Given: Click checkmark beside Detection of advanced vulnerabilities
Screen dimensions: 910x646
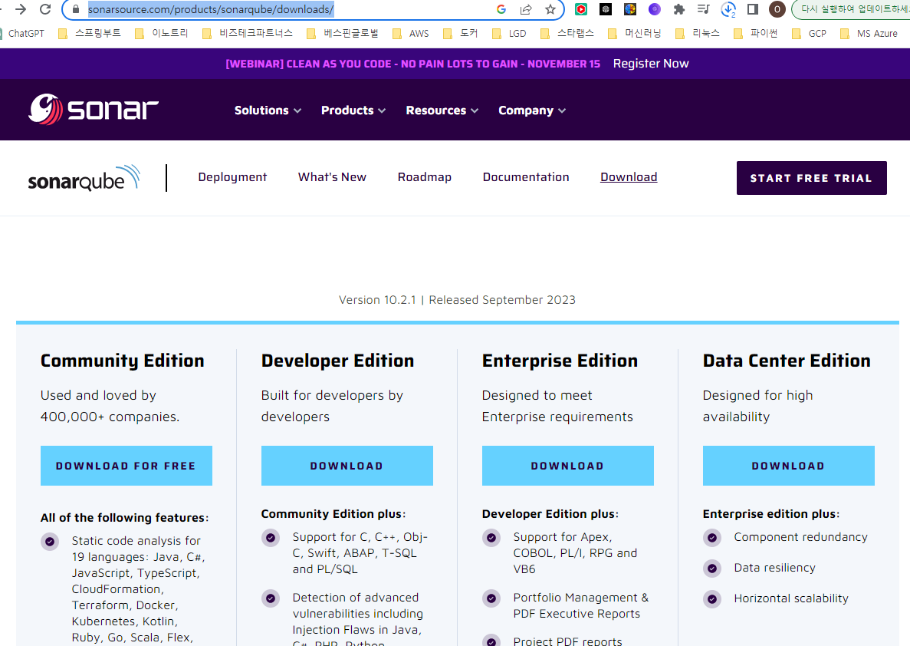Looking at the screenshot, I should (x=271, y=598).
